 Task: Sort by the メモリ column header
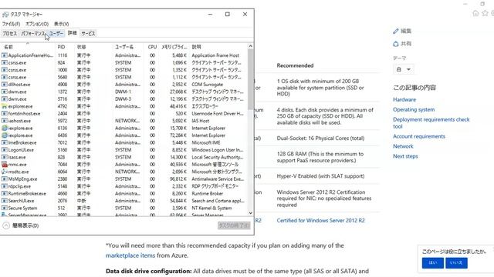pyautogui.click(x=174, y=47)
